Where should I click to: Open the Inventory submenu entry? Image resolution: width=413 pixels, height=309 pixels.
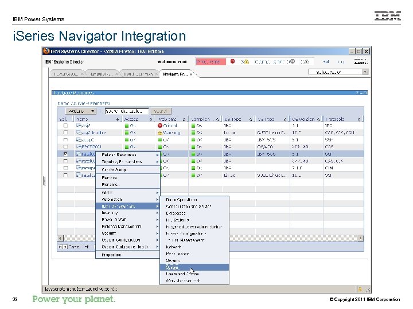tap(128, 213)
